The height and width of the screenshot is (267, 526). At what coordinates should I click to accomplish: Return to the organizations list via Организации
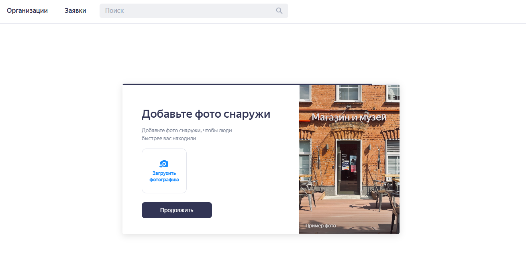coord(27,10)
